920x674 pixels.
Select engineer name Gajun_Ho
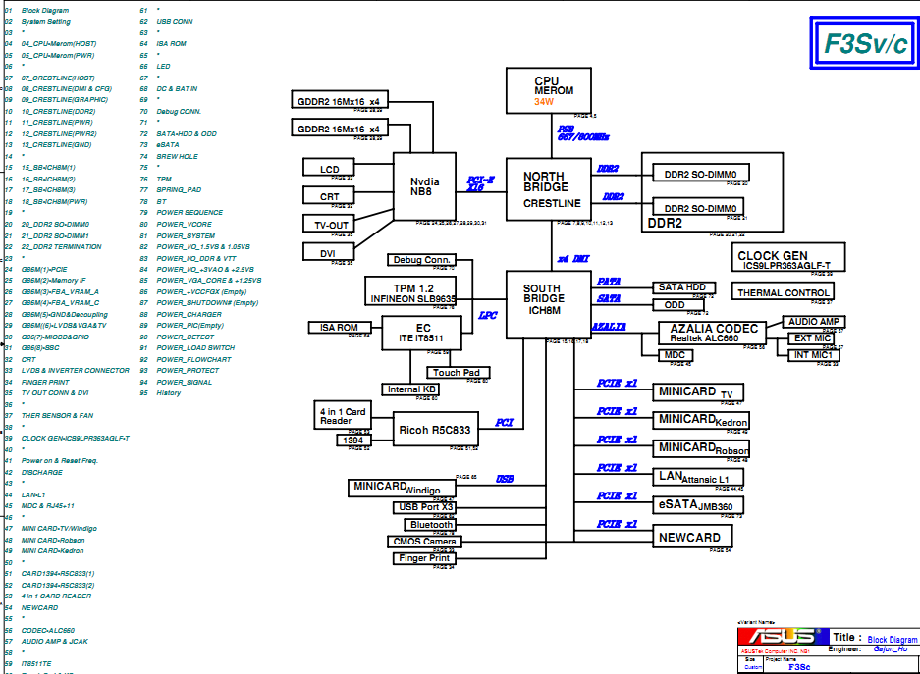(x=891, y=648)
